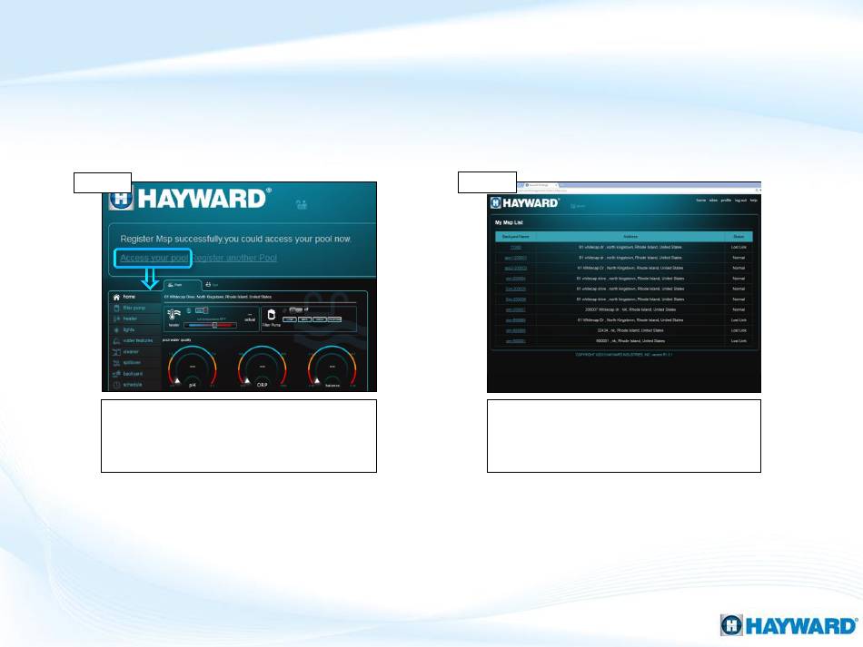
Task: Click the 'Register another Pool' link
Action: [x=233, y=258]
